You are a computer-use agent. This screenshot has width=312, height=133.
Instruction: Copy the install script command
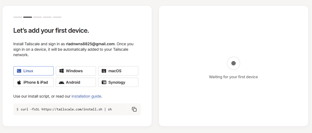click(134, 109)
